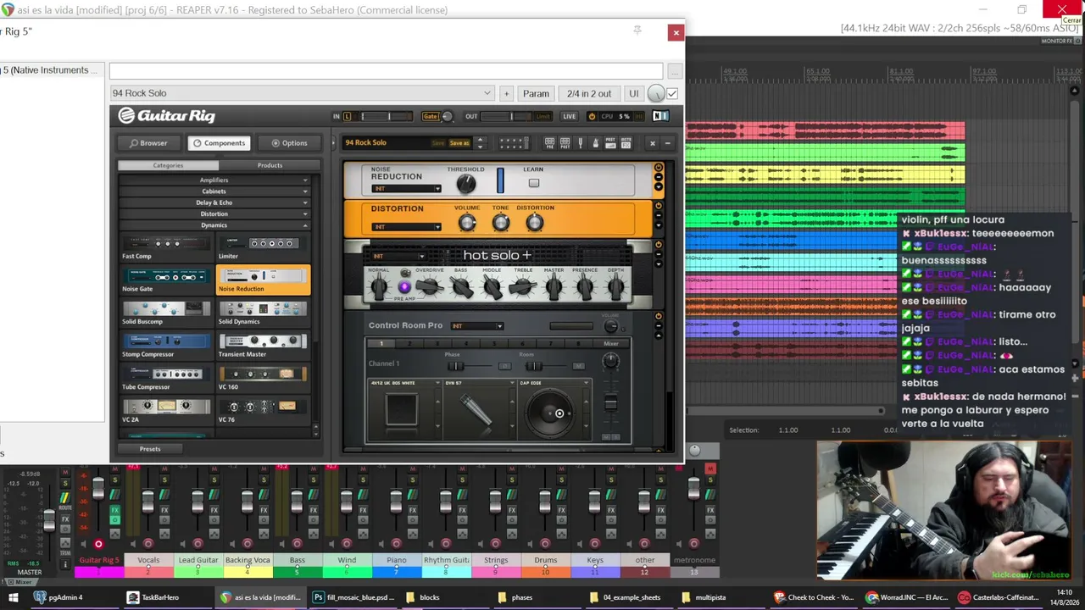Open the Browser panel
Viewport: 1085px width, 610px height.
(x=148, y=143)
